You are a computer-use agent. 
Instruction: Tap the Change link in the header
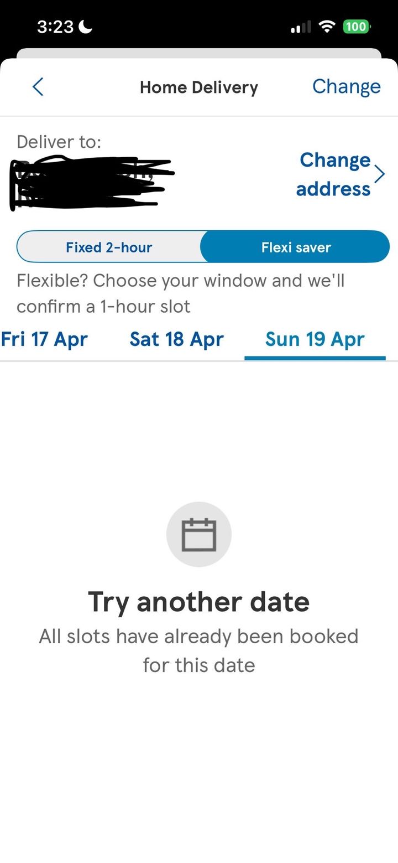click(x=346, y=86)
